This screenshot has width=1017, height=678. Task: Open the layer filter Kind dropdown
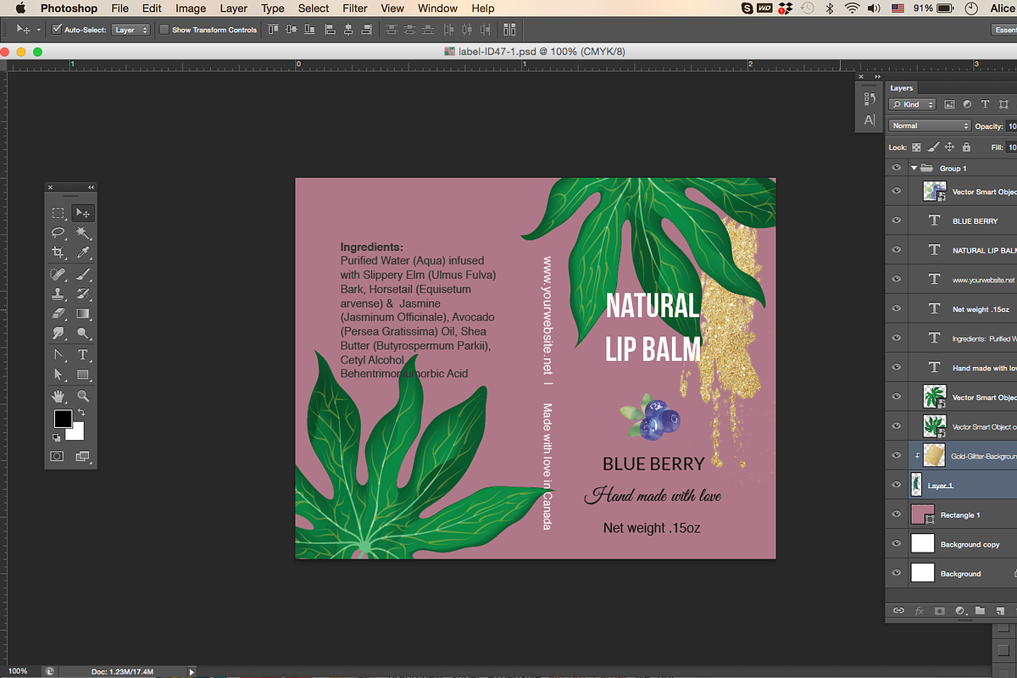pyautogui.click(x=912, y=104)
